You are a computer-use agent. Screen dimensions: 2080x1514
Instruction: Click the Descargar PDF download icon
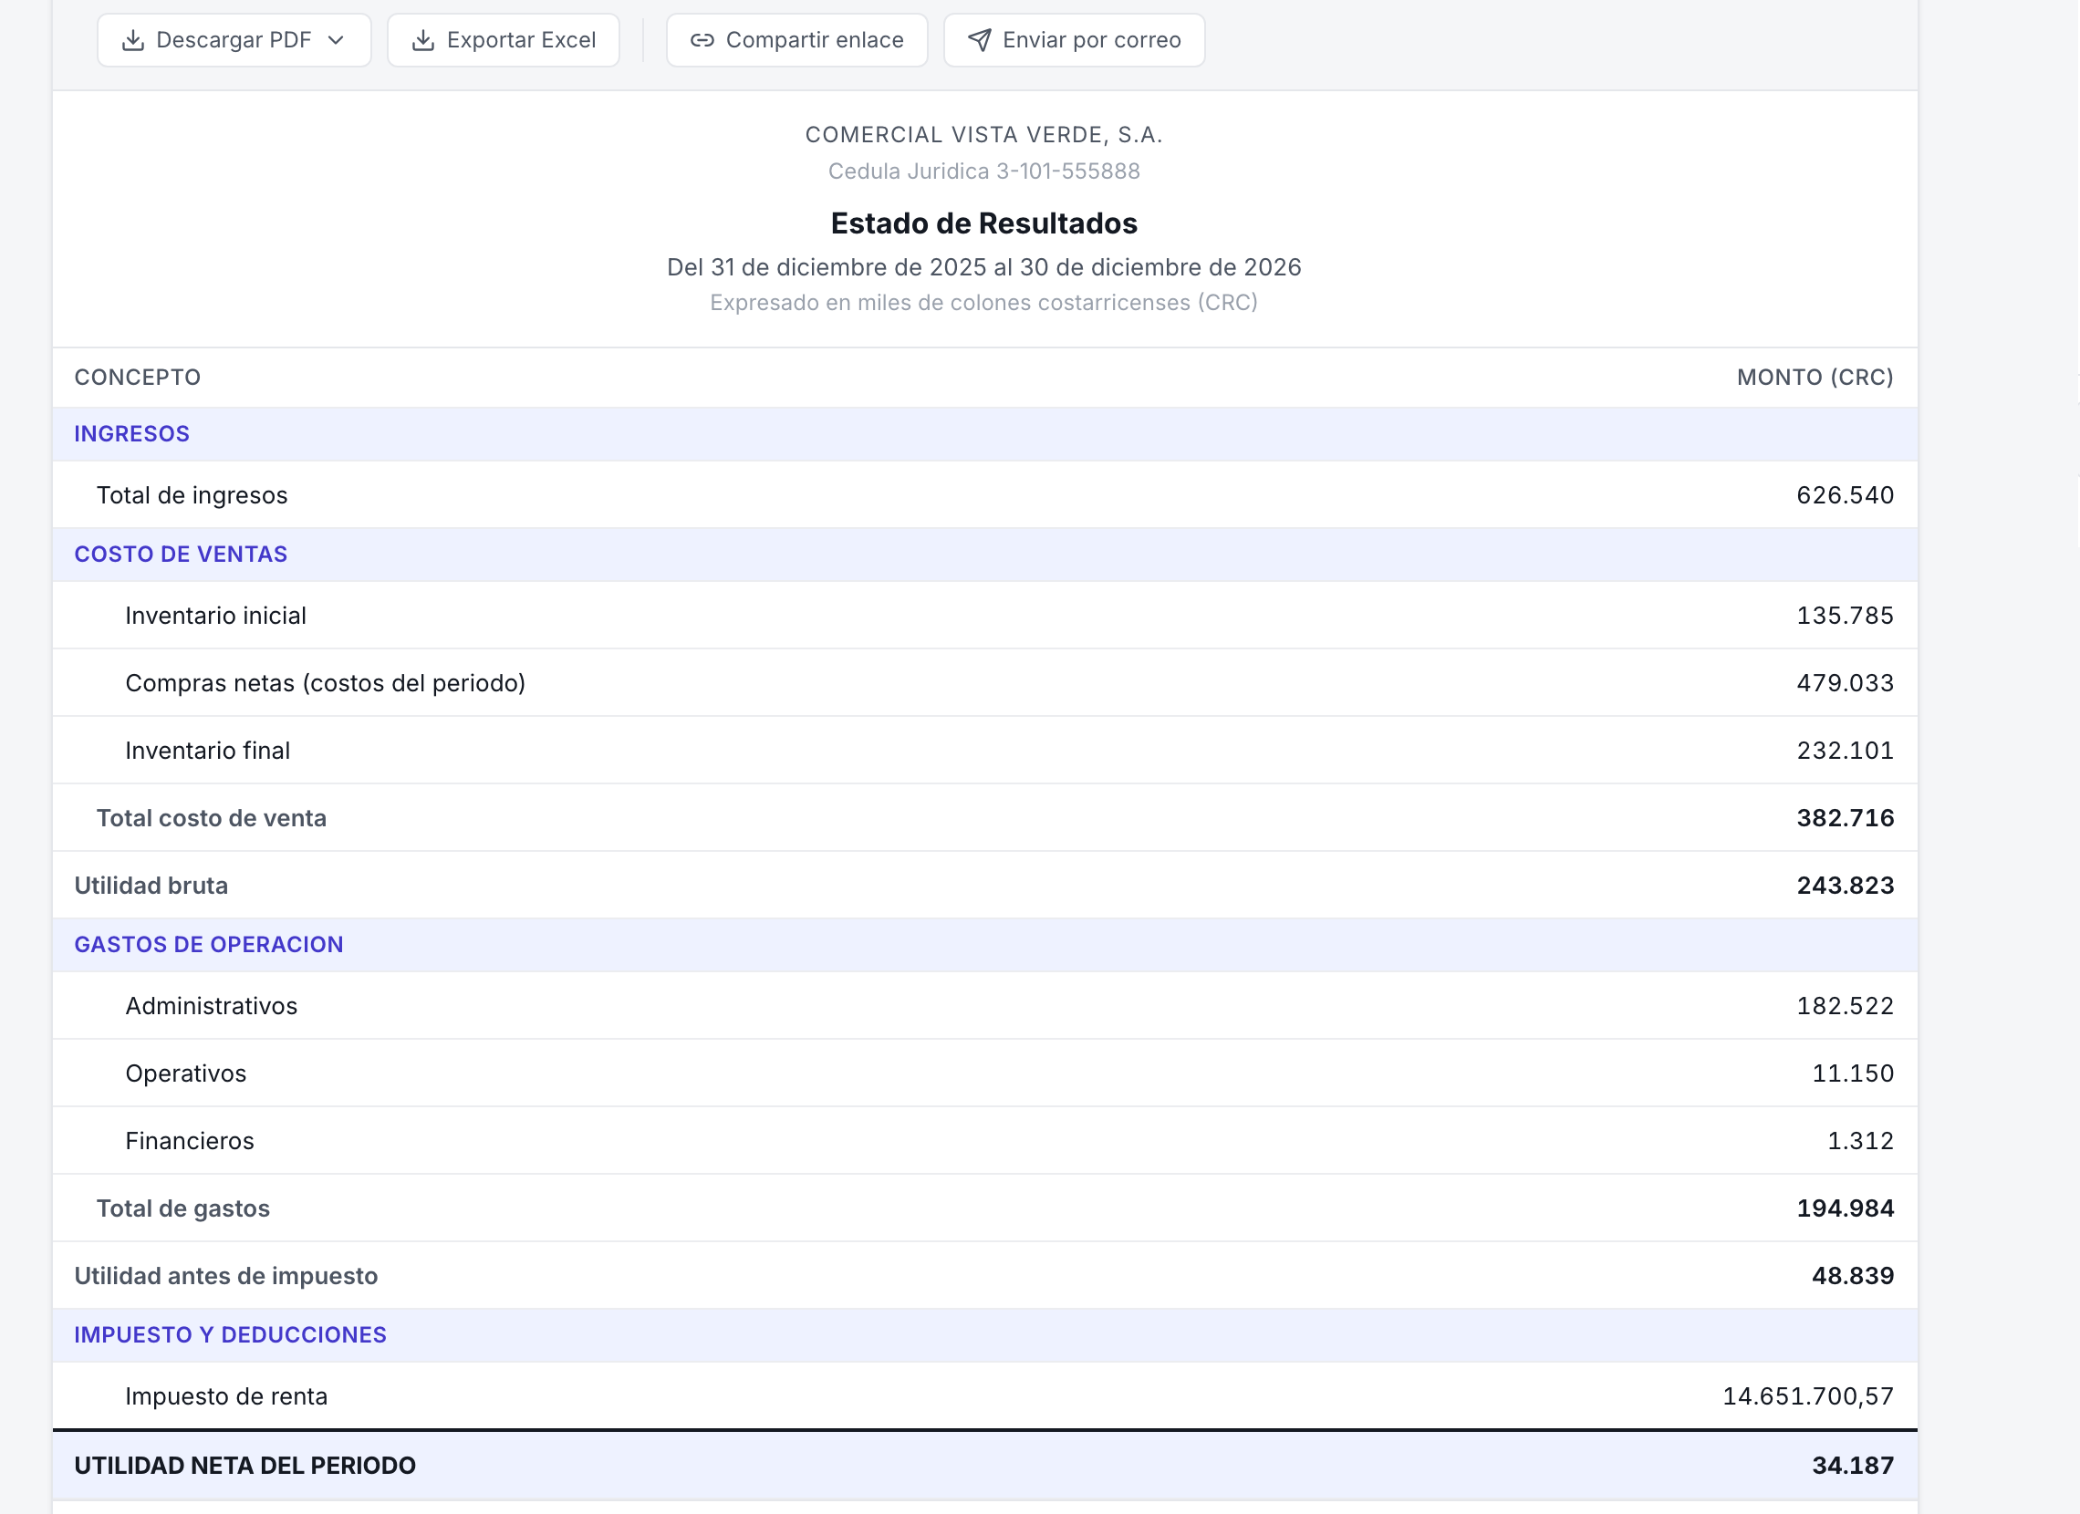pyautogui.click(x=133, y=40)
